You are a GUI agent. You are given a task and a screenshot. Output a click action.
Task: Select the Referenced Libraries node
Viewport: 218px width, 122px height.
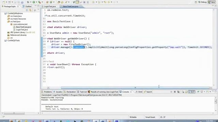(18, 35)
